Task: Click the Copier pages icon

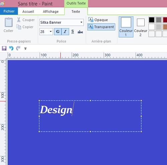Action: pos(19,27)
